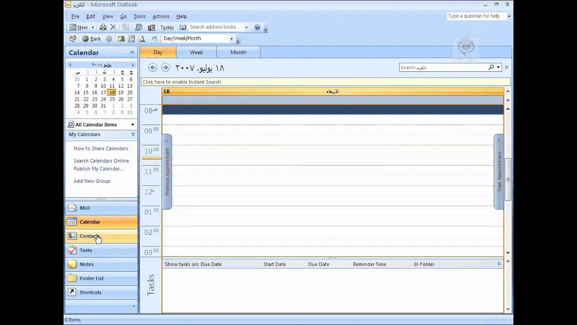
Task: Expand the Query Builder chevron
Action: pyautogui.click(x=506, y=67)
